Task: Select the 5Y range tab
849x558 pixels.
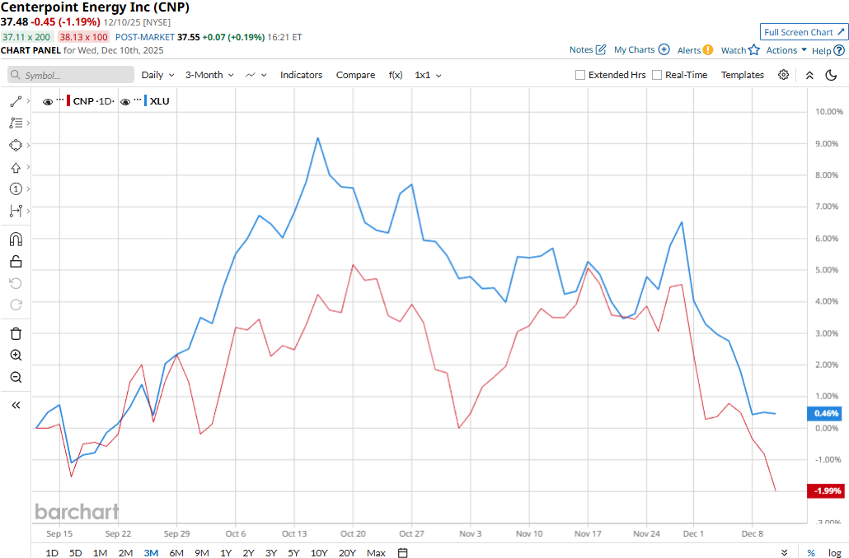Action: 293,552
